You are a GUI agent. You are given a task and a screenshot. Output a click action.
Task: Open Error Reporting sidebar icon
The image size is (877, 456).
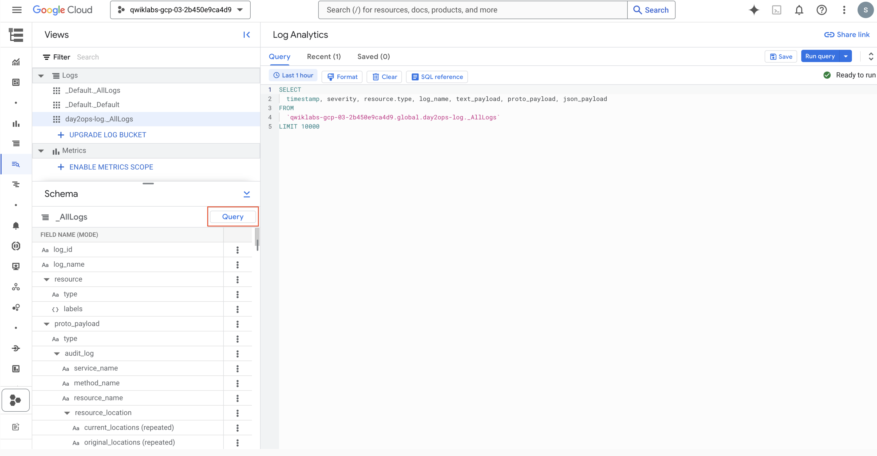click(16, 246)
